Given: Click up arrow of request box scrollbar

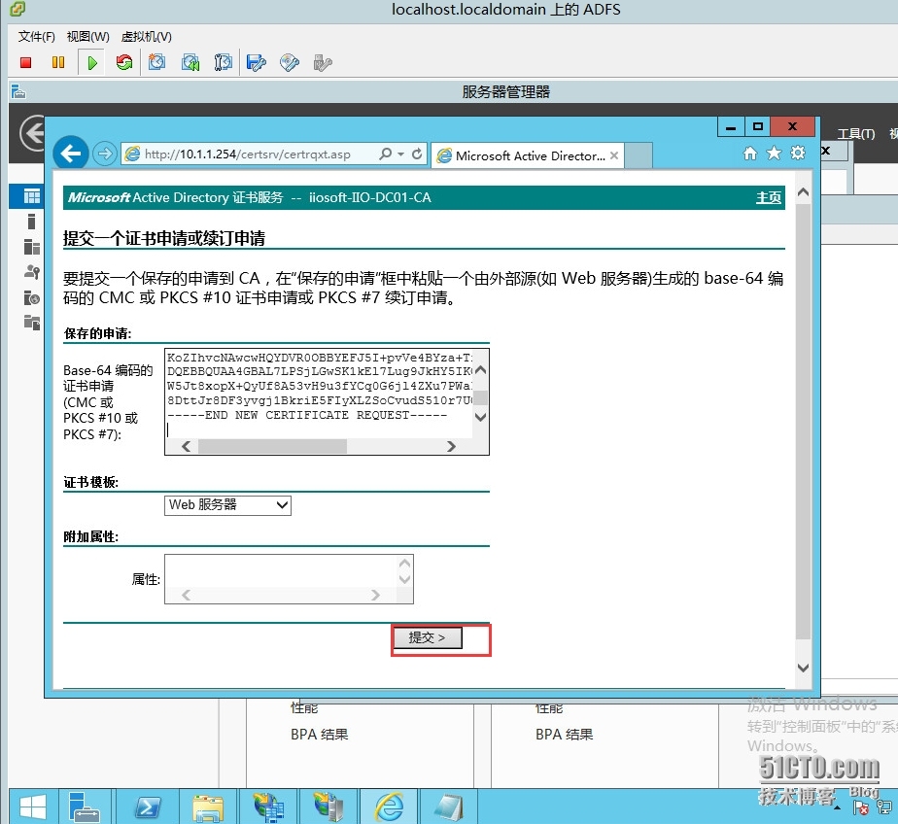Looking at the screenshot, I should (480, 370).
